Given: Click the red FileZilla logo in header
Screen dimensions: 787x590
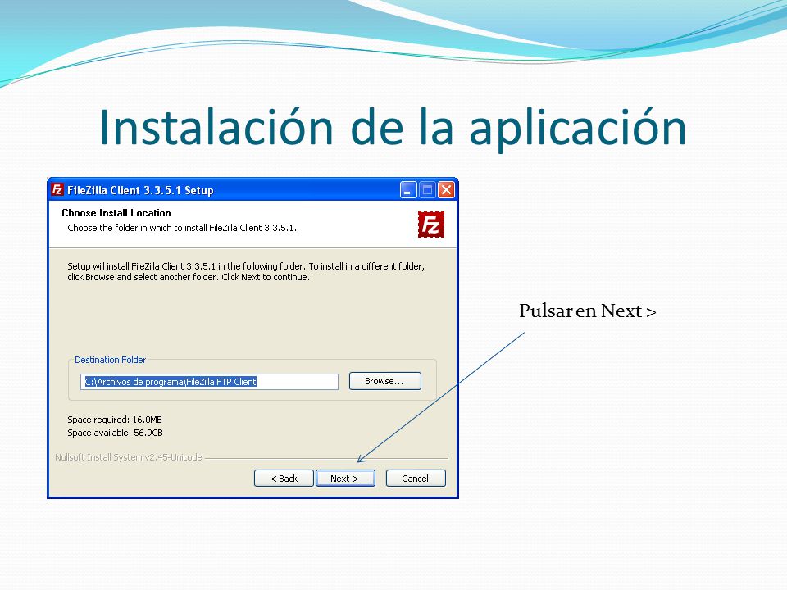Looking at the screenshot, I should pos(430,225).
